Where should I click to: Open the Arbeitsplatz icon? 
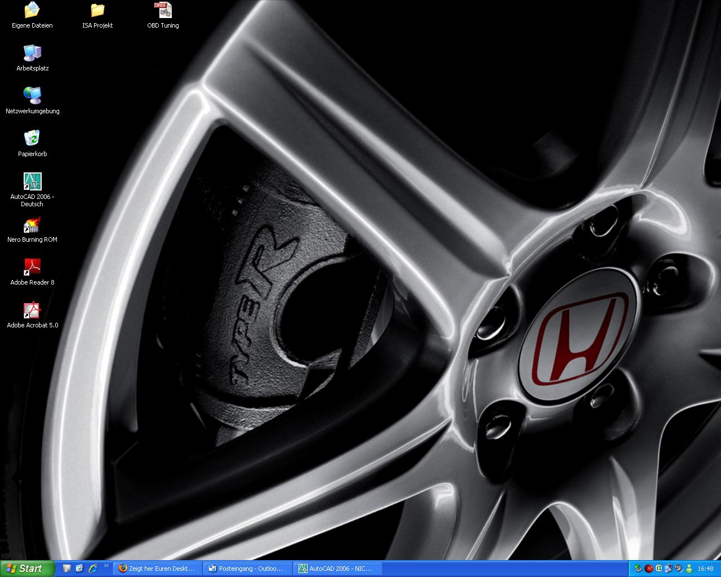point(32,58)
